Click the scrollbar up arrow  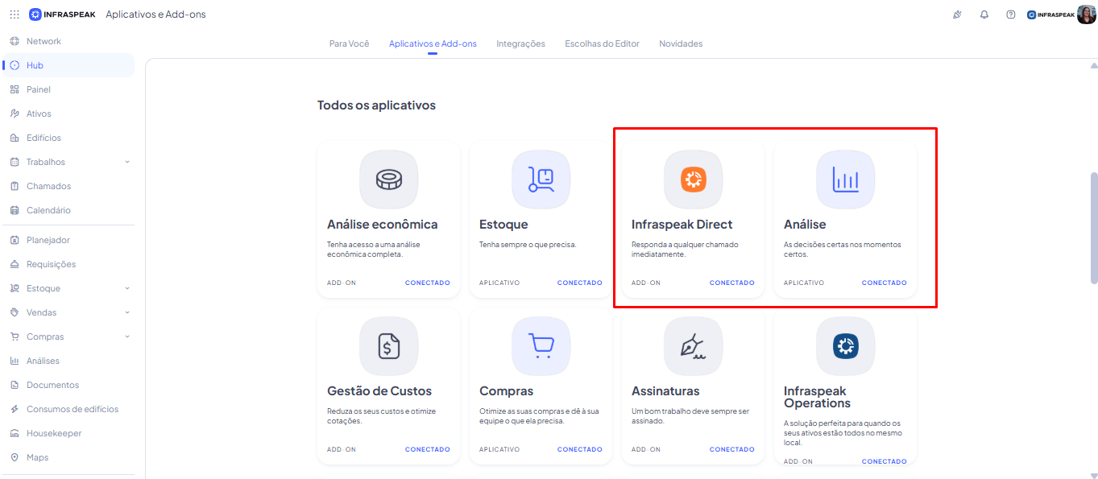[x=1093, y=66]
